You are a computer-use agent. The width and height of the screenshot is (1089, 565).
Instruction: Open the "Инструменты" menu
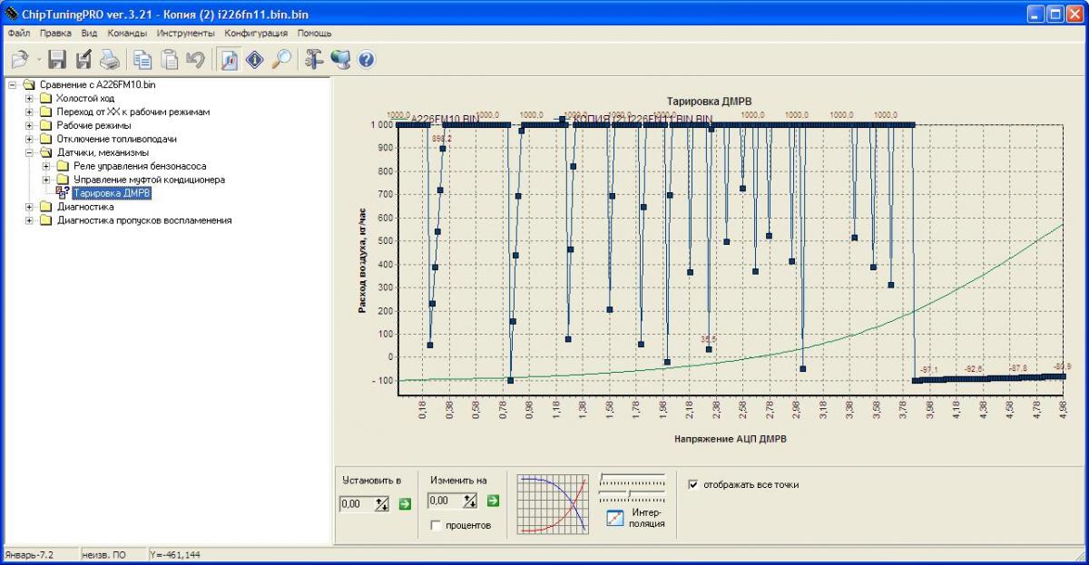pos(185,33)
